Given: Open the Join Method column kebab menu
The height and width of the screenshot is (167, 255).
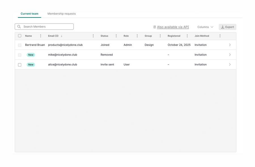Looking at the screenshot, I should tap(220, 36).
